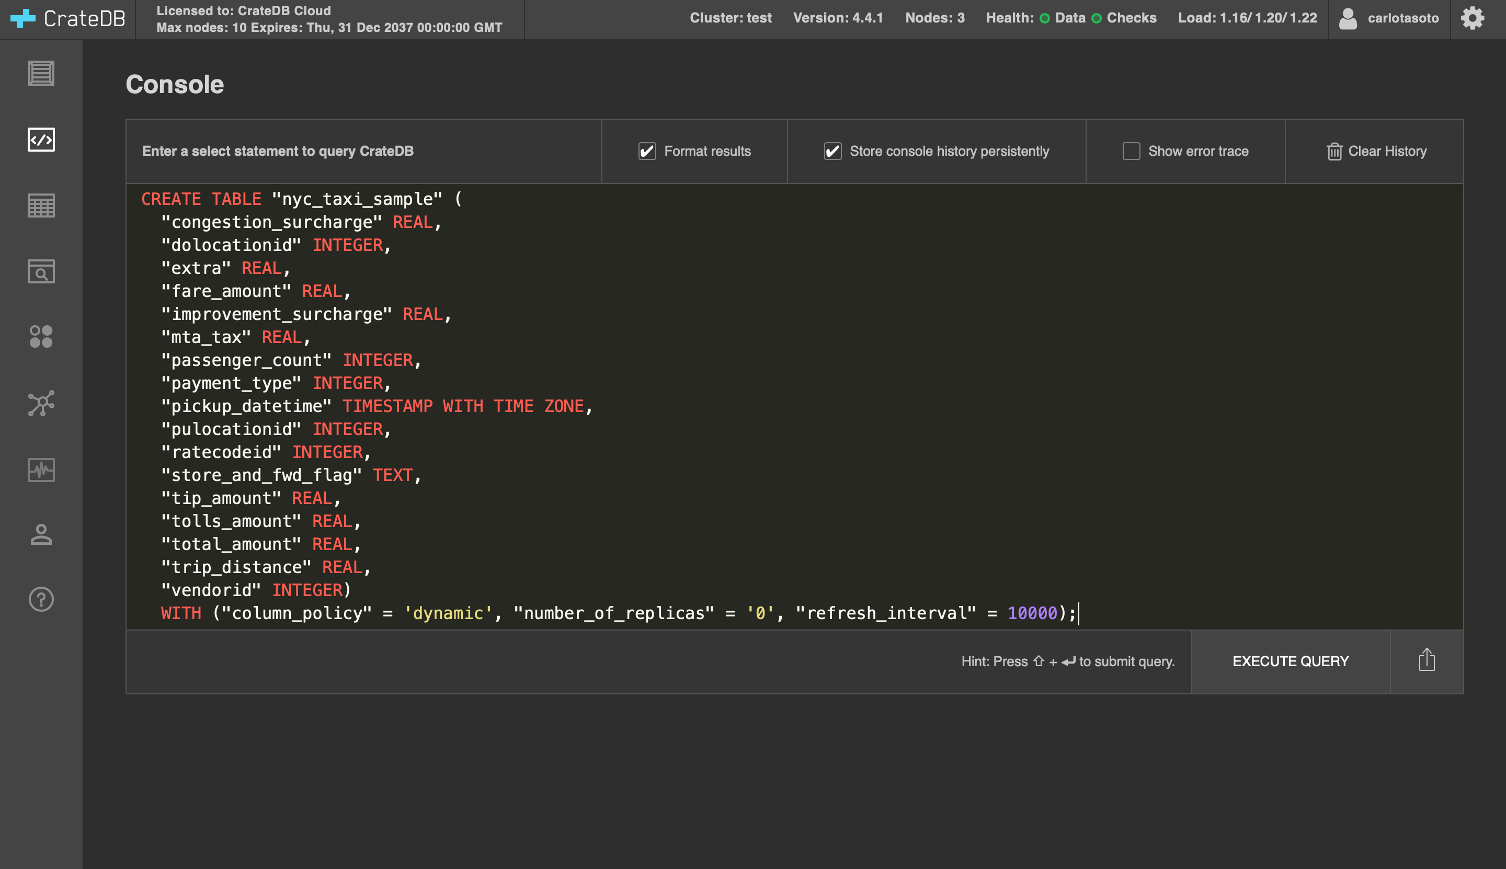Click the 'dynamic' column policy value
This screenshot has width=1506, height=869.
coord(448,613)
